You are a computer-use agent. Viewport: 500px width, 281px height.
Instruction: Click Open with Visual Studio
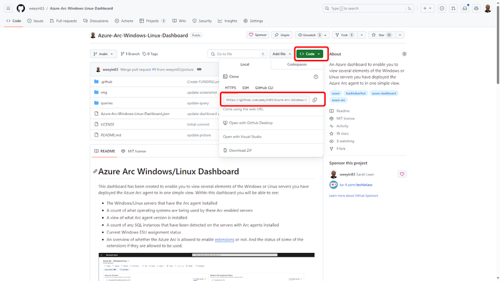(242, 137)
